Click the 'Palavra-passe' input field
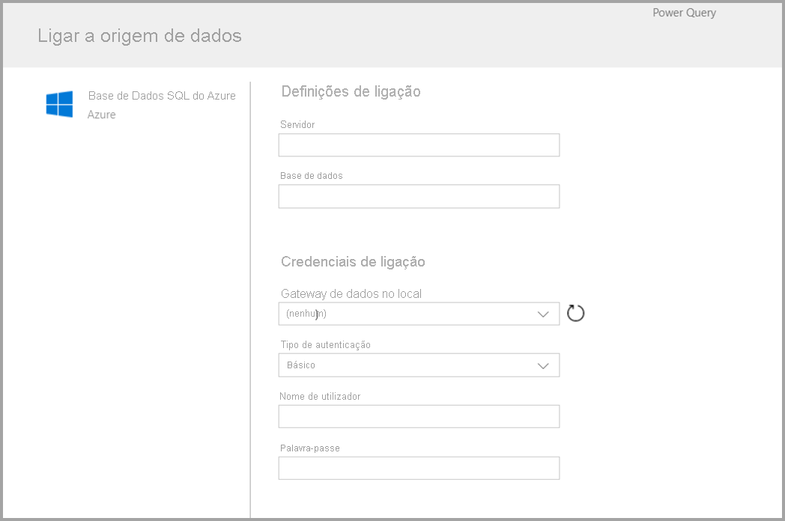 point(419,468)
